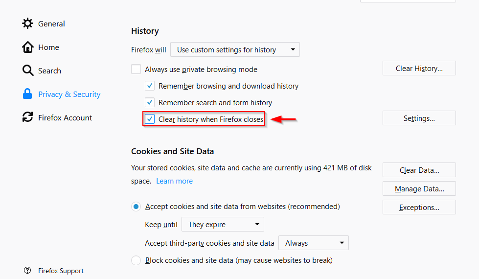The image size is (479, 279).
Task: Expand the Keep until They expire dropdown
Action: [223, 225]
